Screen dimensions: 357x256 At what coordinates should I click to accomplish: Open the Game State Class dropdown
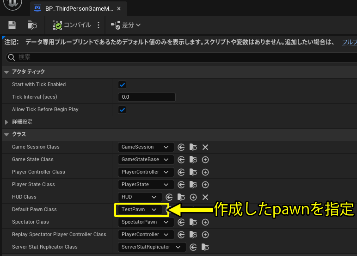coord(146,160)
